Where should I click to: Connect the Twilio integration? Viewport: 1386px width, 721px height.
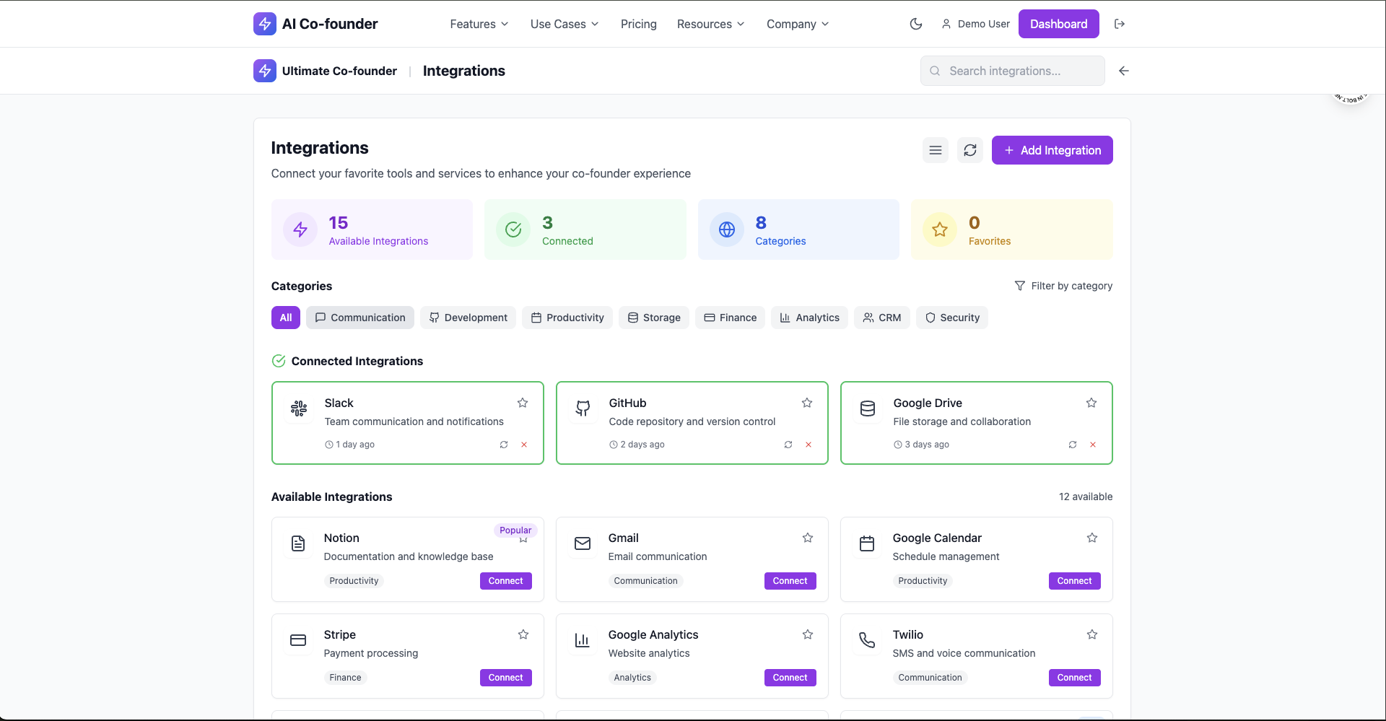point(1075,678)
